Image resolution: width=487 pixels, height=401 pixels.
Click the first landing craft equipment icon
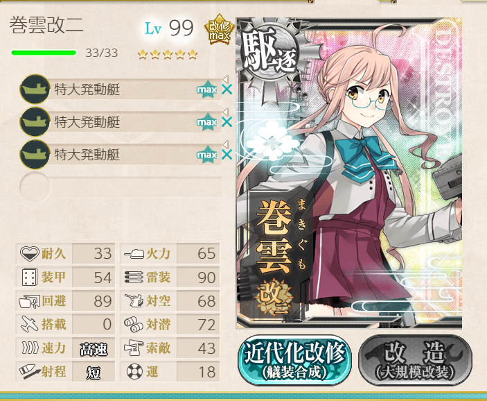(35, 89)
